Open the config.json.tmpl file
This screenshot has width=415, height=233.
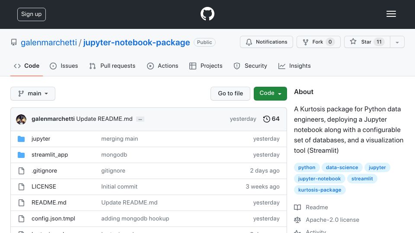click(53, 218)
